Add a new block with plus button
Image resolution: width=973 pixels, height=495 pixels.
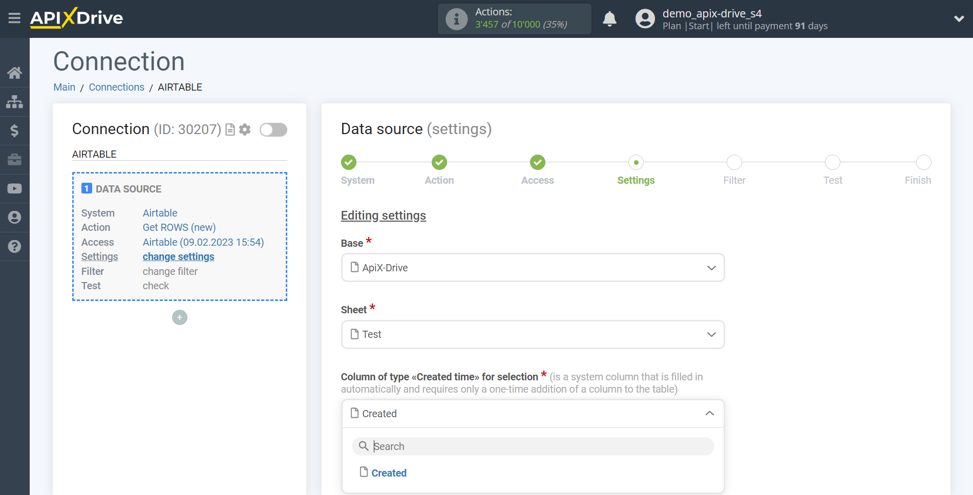coord(180,317)
